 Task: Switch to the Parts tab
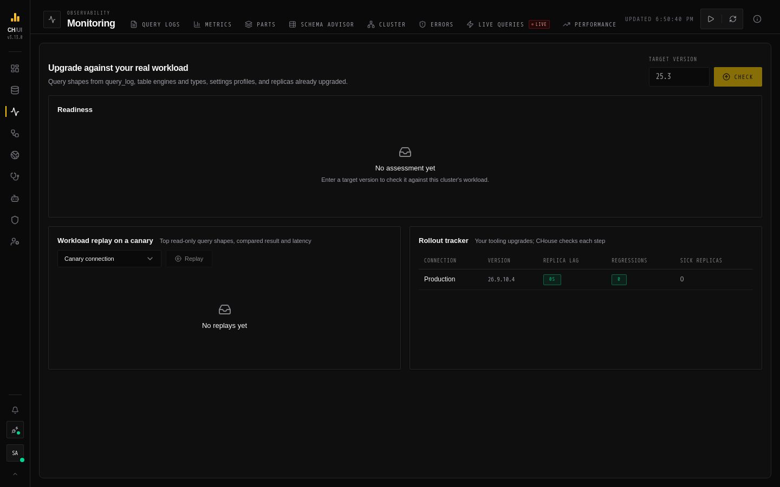(260, 24)
